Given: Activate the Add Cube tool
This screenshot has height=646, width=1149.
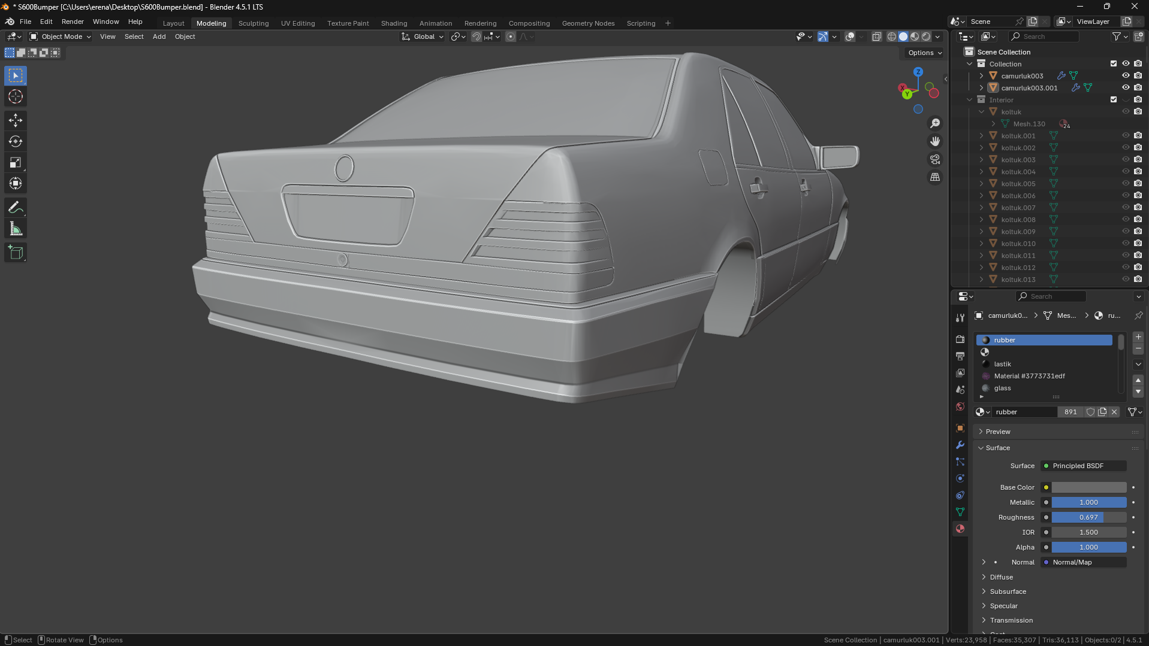Looking at the screenshot, I should click(16, 253).
